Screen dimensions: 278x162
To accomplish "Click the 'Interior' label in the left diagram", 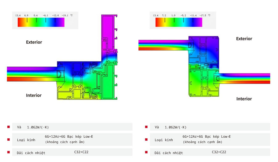I will (34, 95).
